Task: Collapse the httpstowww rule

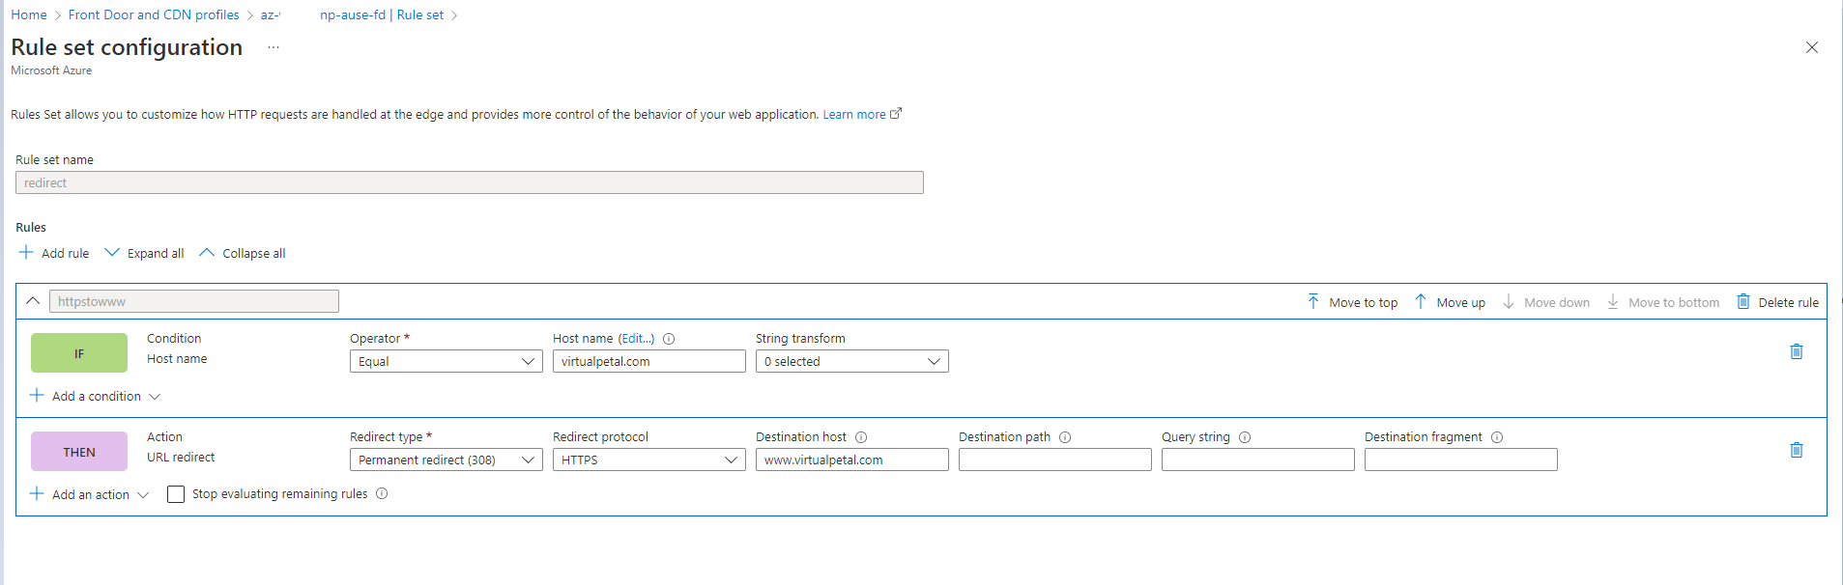Action: (x=33, y=301)
